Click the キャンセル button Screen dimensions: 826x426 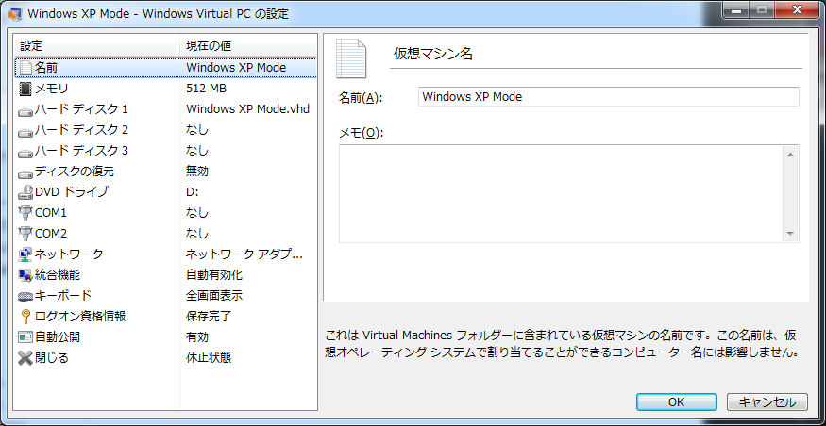click(x=767, y=402)
